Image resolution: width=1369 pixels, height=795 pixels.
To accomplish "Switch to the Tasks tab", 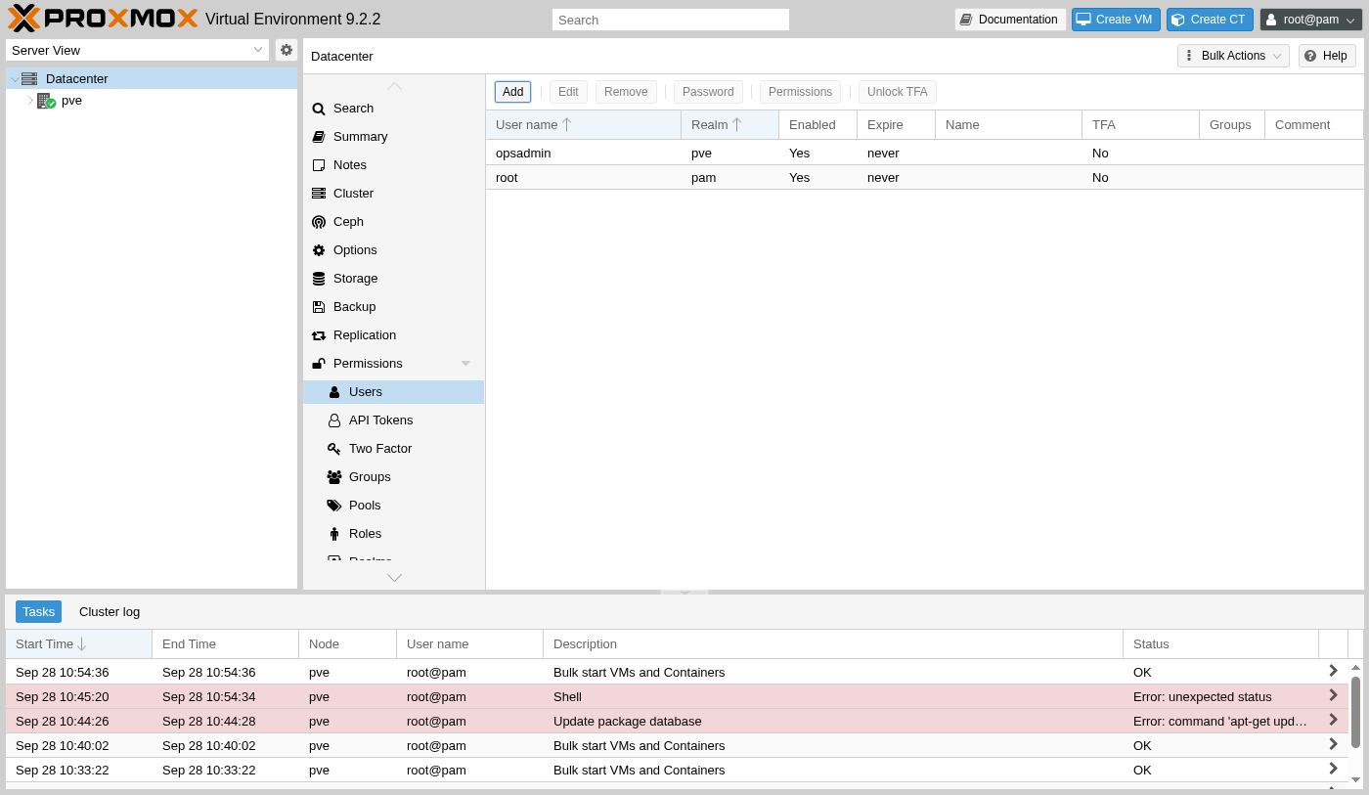I will coord(38,612).
